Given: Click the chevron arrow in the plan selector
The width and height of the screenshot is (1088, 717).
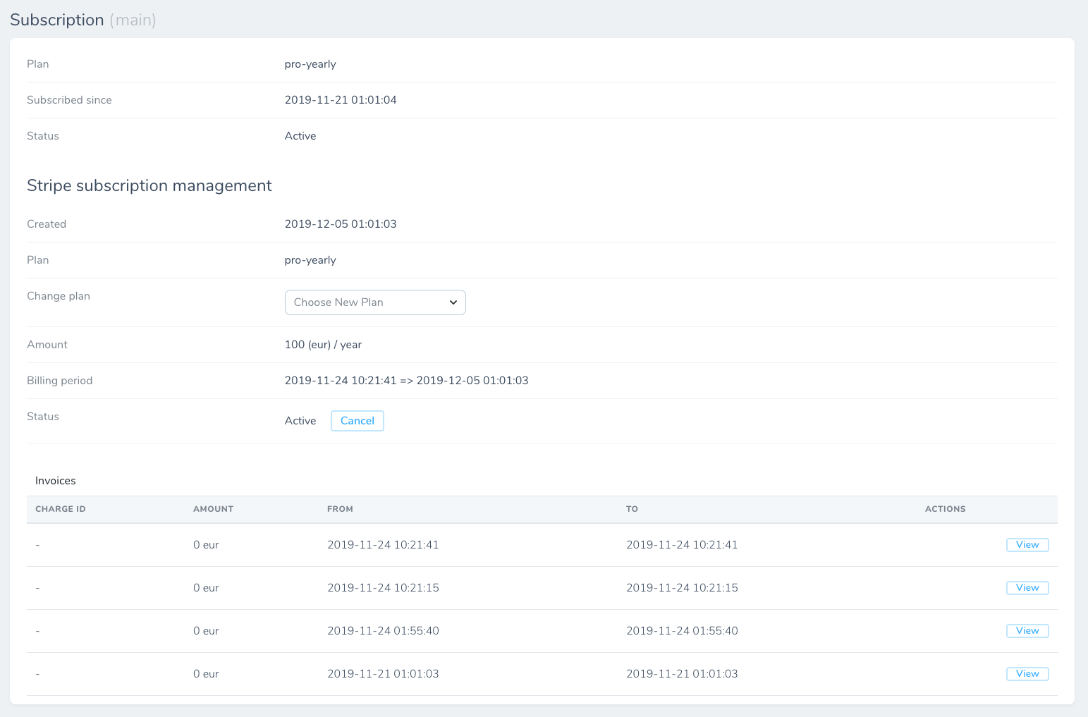Looking at the screenshot, I should [453, 302].
